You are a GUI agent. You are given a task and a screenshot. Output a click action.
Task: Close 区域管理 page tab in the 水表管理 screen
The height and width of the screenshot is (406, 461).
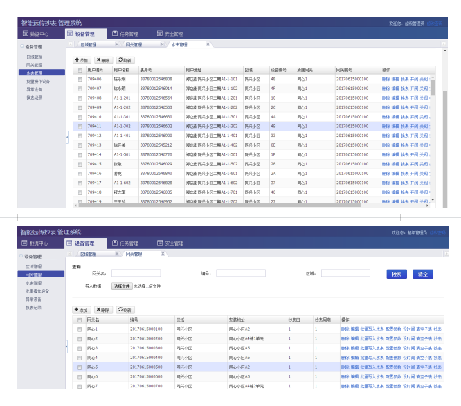(x=117, y=44)
